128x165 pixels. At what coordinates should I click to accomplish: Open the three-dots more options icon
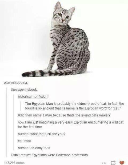point(105,163)
